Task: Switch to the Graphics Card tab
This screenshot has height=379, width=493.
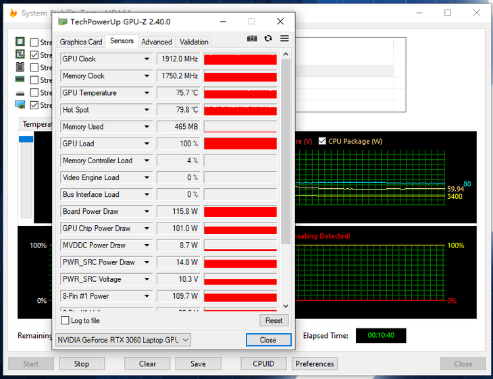Action: click(x=81, y=42)
